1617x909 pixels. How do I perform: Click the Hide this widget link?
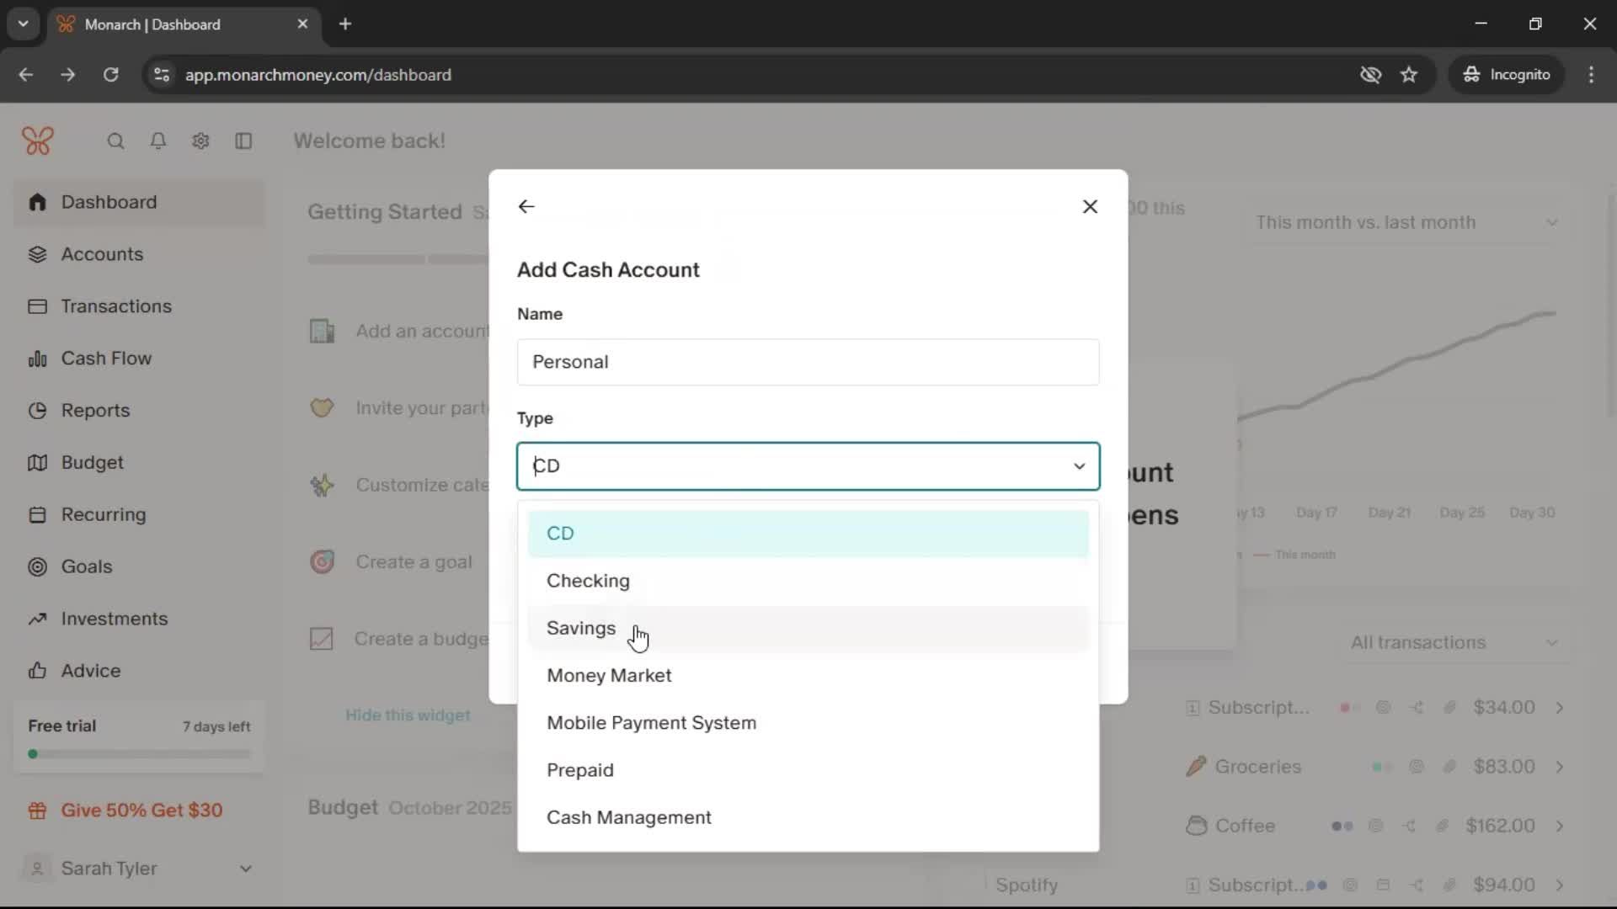(x=408, y=715)
